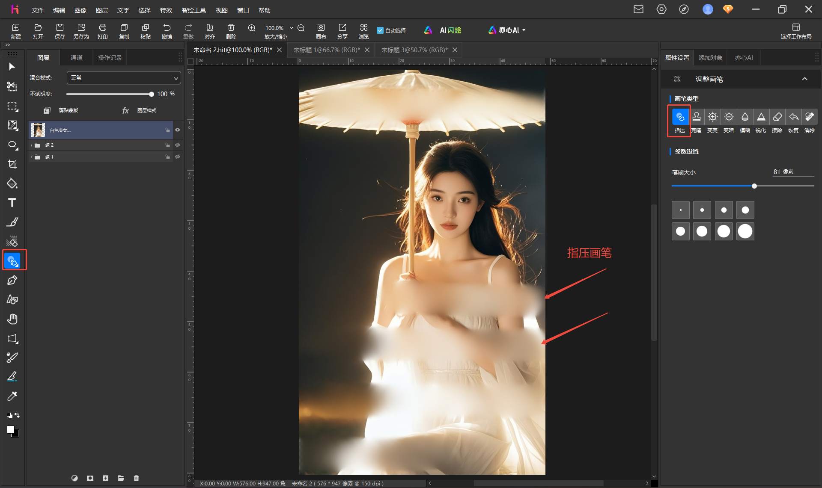Show the 组 2 group layer
822x488 pixels.
pyautogui.click(x=177, y=145)
